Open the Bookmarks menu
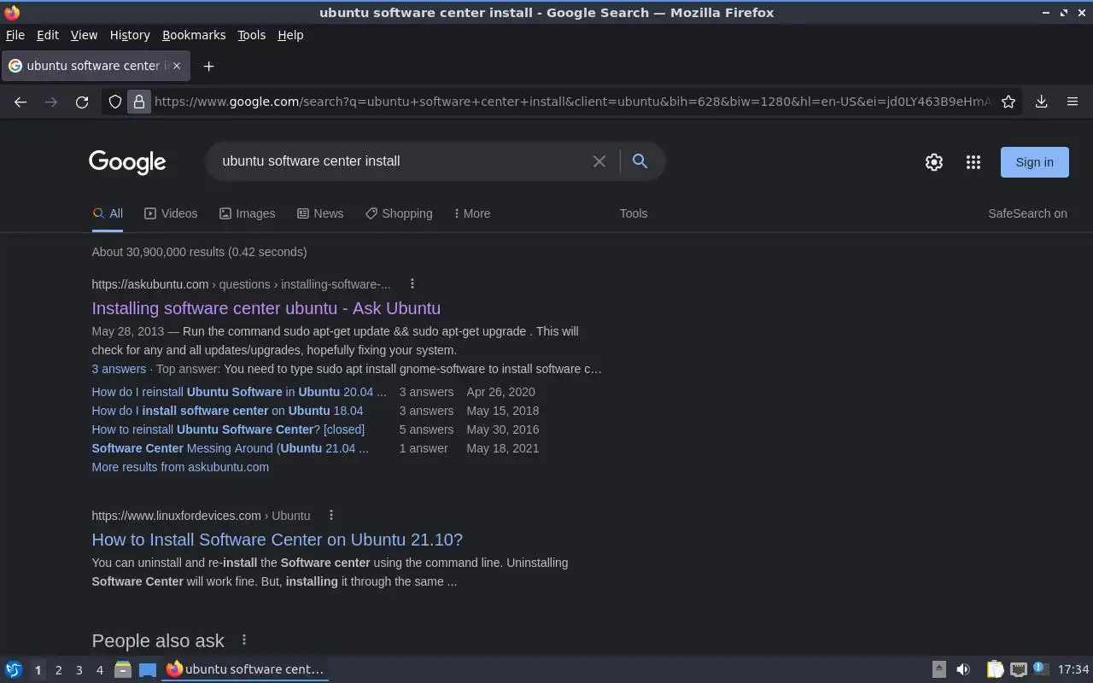1093x683 pixels. coord(194,35)
